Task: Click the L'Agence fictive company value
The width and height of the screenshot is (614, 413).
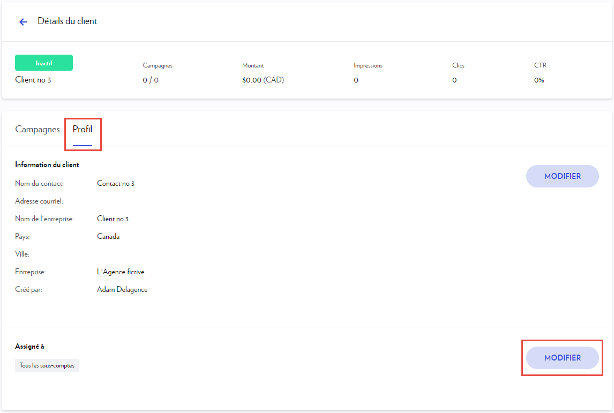Action: tap(121, 272)
